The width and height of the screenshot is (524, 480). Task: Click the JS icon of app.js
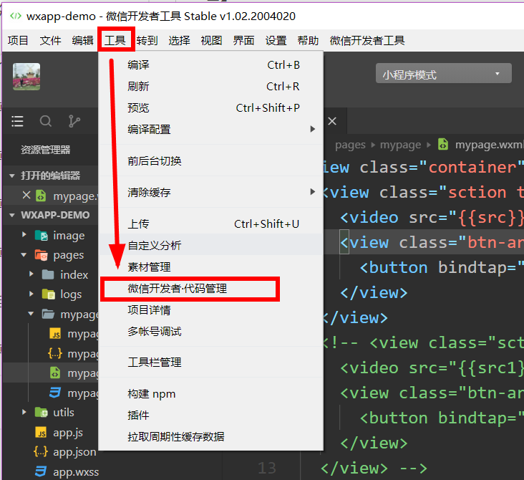pyautogui.click(x=41, y=433)
